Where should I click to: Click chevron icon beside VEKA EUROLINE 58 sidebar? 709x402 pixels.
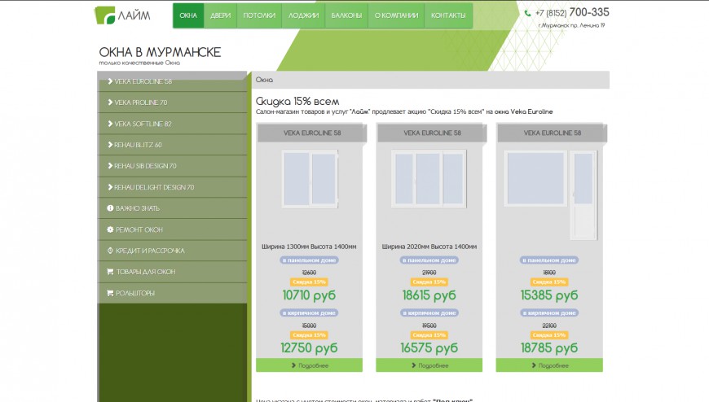click(x=110, y=81)
